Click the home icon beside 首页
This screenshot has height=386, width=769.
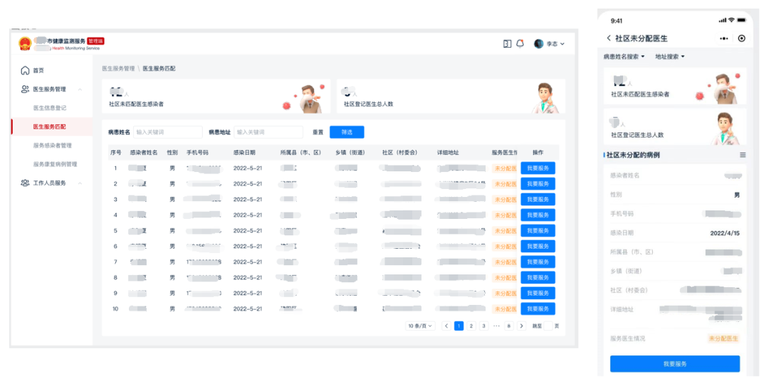[26, 70]
